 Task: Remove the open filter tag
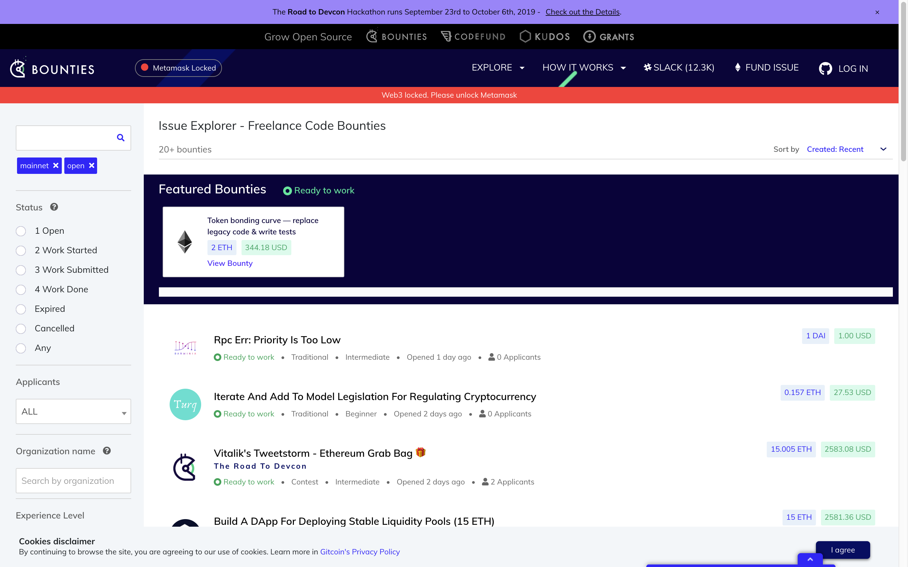(91, 165)
